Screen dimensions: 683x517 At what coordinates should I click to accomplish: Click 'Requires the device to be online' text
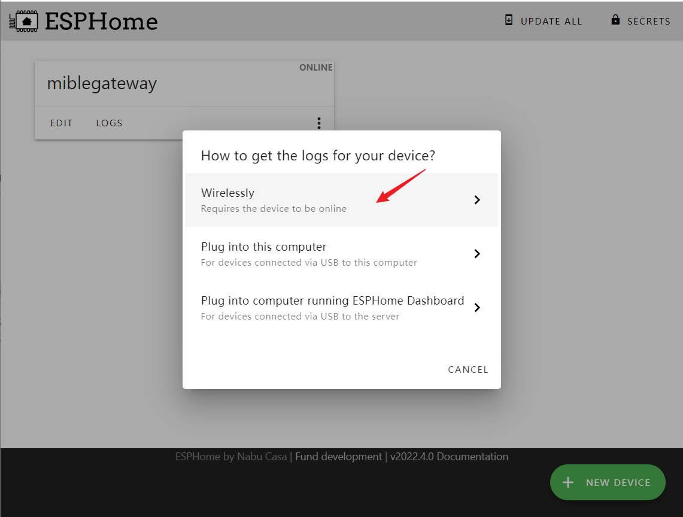274,209
